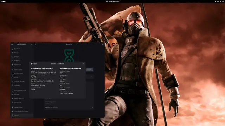Select the '64 bits' OS type value
This screenshot has height=126, width=225.
(62, 81)
